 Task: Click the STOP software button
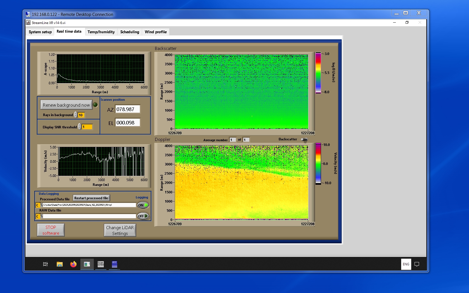51,230
